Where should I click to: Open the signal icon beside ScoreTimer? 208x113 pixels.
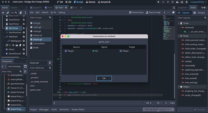24,20
